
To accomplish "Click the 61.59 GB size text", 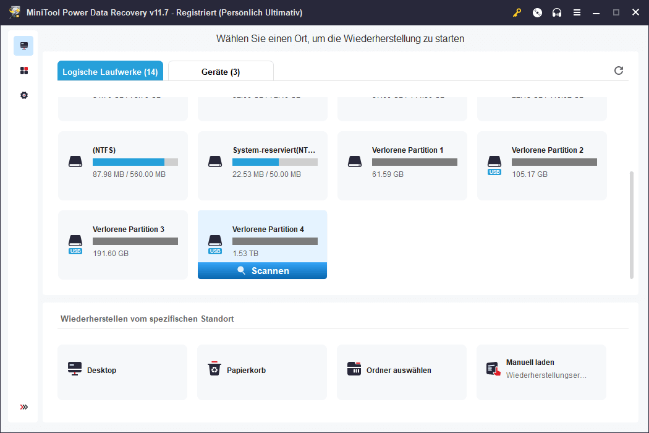I will click(388, 174).
